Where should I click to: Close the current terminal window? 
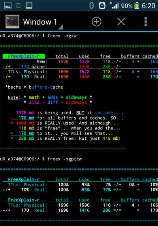click(121, 22)
